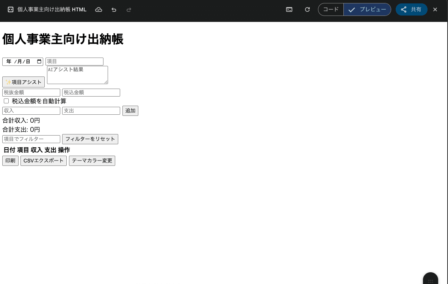448x284 pixels.
Task: Focus the 項目 input field
Action: click(x=74, y=61)
